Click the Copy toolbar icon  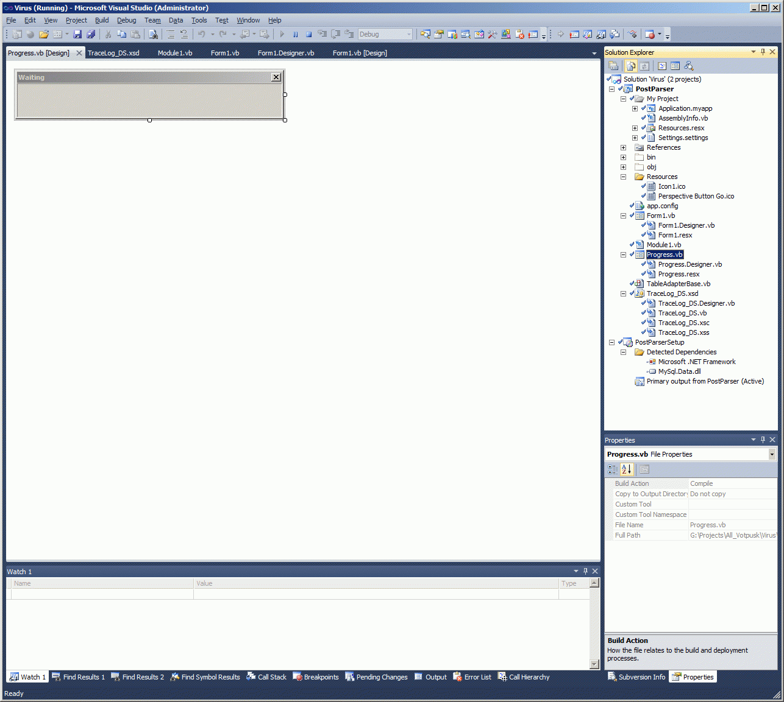point(122,34)
